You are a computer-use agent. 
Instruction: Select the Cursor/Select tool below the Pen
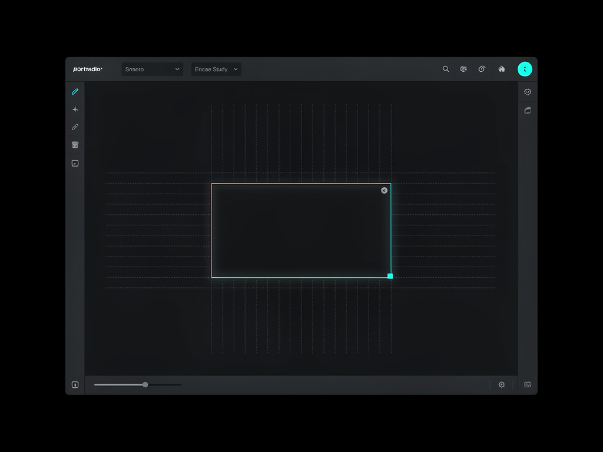(75, 109)
